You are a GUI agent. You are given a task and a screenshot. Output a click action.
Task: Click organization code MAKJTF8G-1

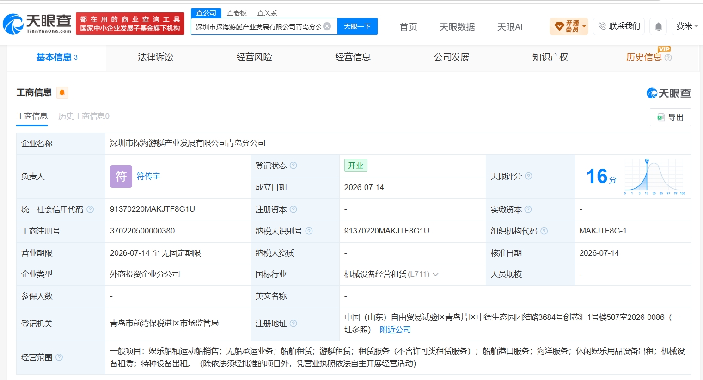(603, 231)
